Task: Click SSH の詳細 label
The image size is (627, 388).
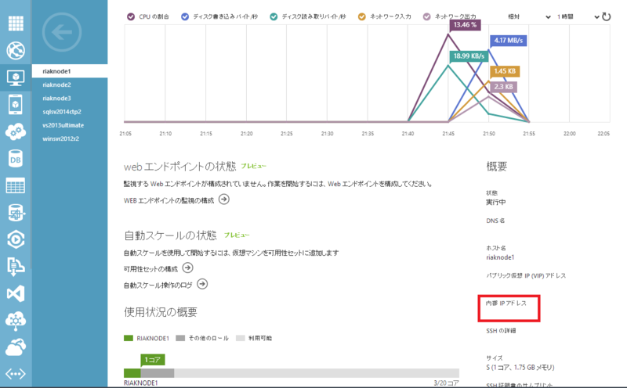Action: [x=501, y=331]
